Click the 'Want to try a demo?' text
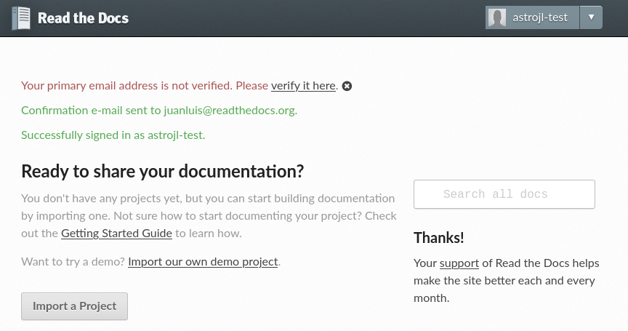Image resolution: width=628 pixels, height=331 pixels. pos(73,261)
